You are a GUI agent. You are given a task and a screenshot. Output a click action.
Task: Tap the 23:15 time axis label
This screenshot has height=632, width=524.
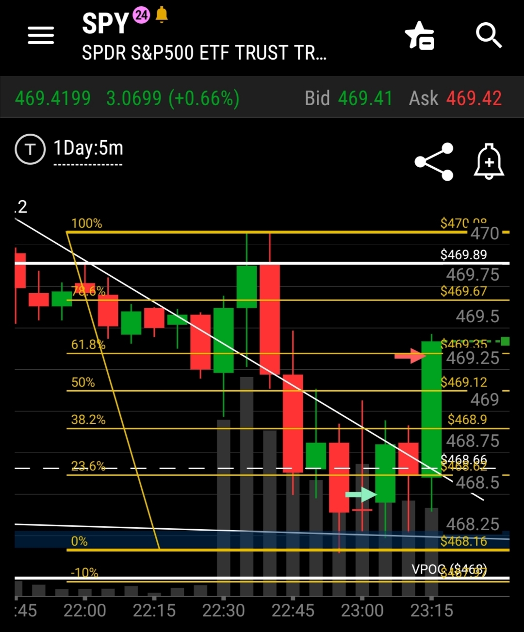[432, 611]
